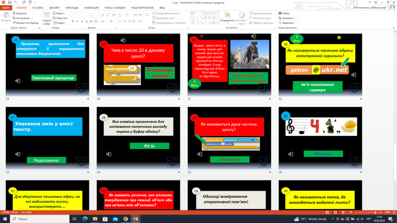397x223 pixels.
Task: Click the speaker icon on slide 23
Action: click(x=18, y=81)
